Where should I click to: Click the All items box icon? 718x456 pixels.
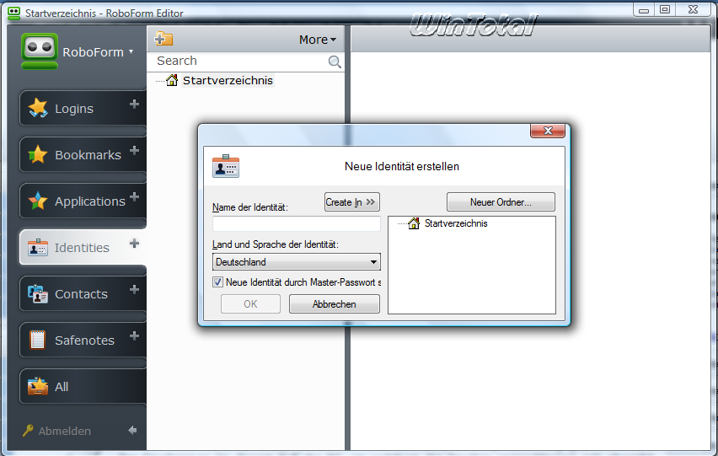tap(38, 386)
